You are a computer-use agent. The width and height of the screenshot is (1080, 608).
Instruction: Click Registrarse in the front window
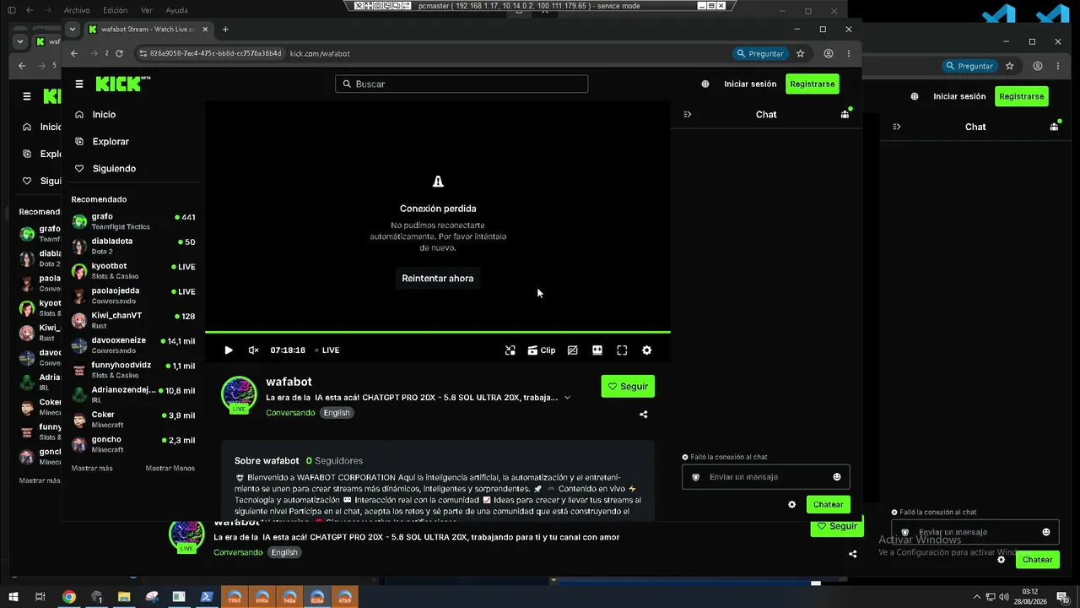(x=813, y=84)
